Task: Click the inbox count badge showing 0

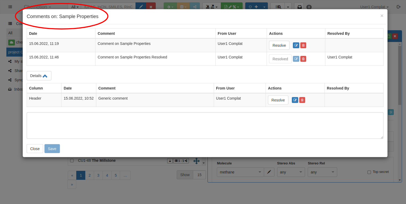Action: (x=309, y=7)
